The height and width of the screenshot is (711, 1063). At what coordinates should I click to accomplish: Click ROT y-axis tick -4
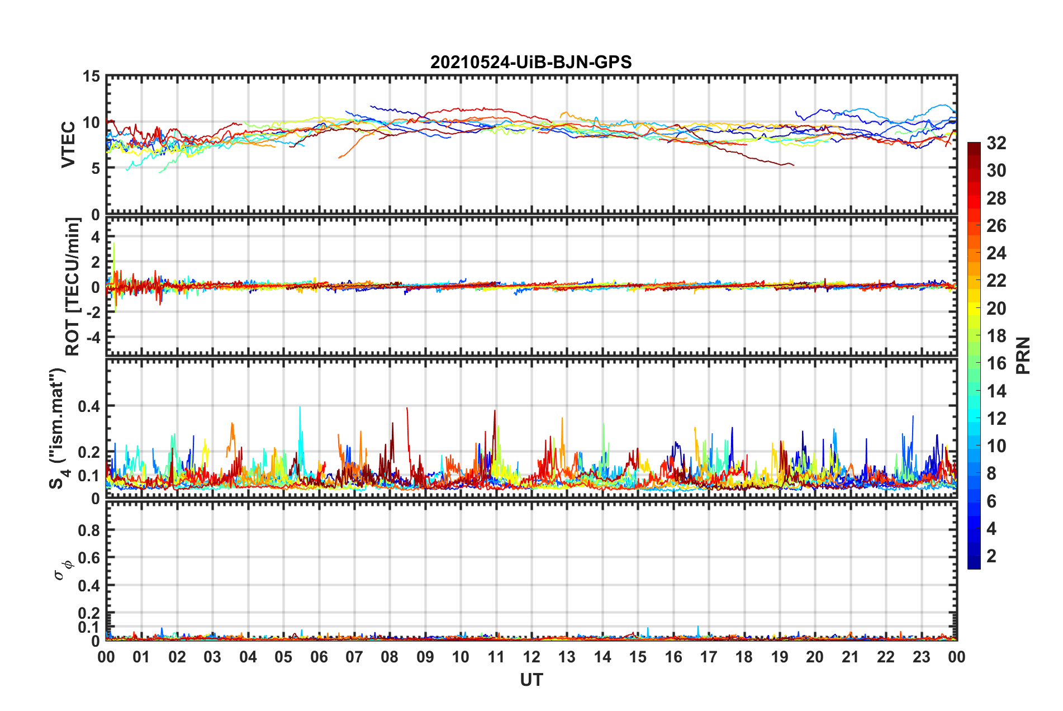click(93, 337)
